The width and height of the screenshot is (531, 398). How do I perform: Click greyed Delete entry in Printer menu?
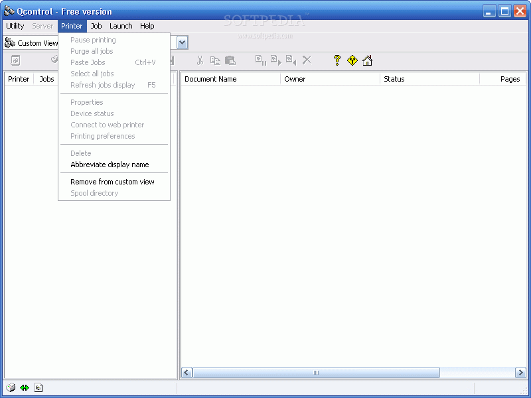click(114, 153)
